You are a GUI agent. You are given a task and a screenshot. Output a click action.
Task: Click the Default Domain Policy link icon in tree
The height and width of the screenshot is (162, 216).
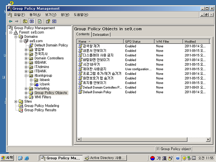(31, 45)
